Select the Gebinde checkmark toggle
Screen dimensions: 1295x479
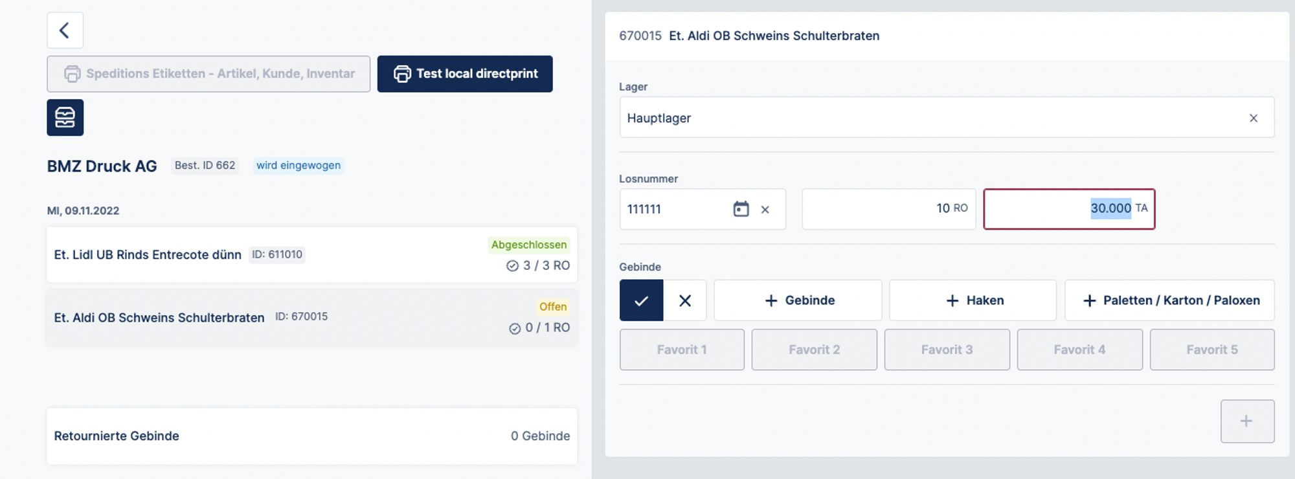[641, 300]
